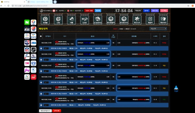
Task: Check the last bet detail row checkbox
Action: pyautogui.click(x=41, y=105)
